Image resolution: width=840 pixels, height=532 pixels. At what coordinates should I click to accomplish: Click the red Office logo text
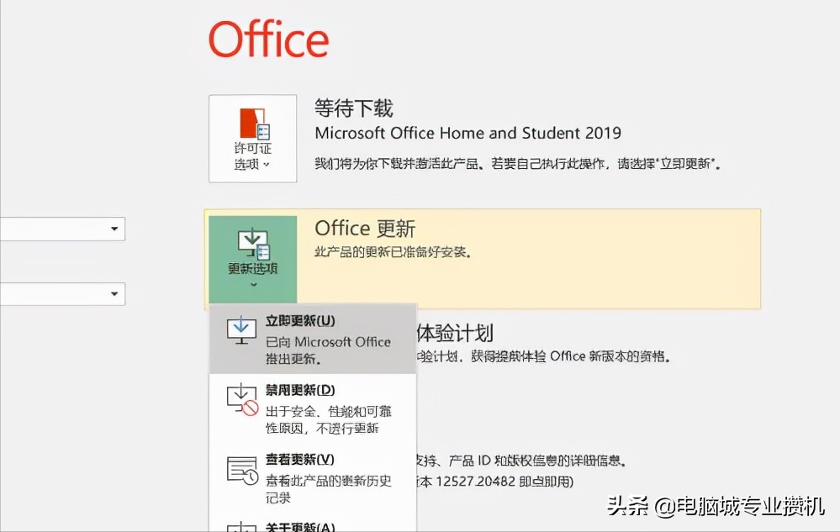(268, 39)
